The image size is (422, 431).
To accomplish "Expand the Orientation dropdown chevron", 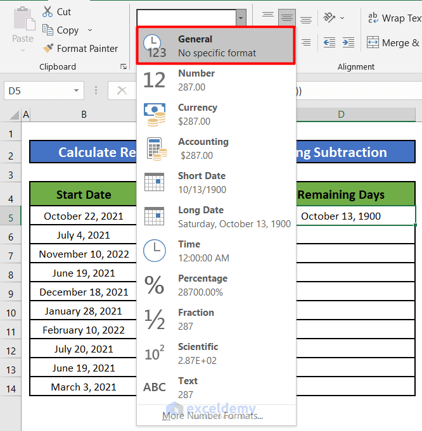I will [342, 18].
